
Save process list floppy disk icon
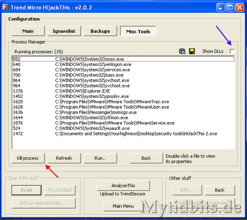[x=192, y=51]
